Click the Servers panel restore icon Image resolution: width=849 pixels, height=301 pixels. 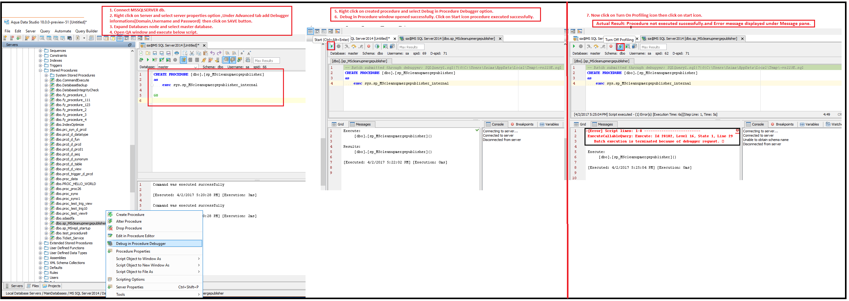[129, 45]
